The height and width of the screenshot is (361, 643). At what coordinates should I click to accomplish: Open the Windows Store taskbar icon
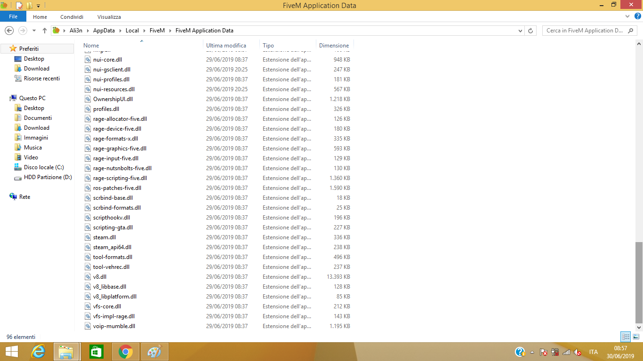tap(96, 352)
